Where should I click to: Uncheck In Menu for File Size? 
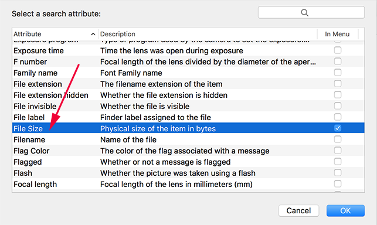[338, 128]
